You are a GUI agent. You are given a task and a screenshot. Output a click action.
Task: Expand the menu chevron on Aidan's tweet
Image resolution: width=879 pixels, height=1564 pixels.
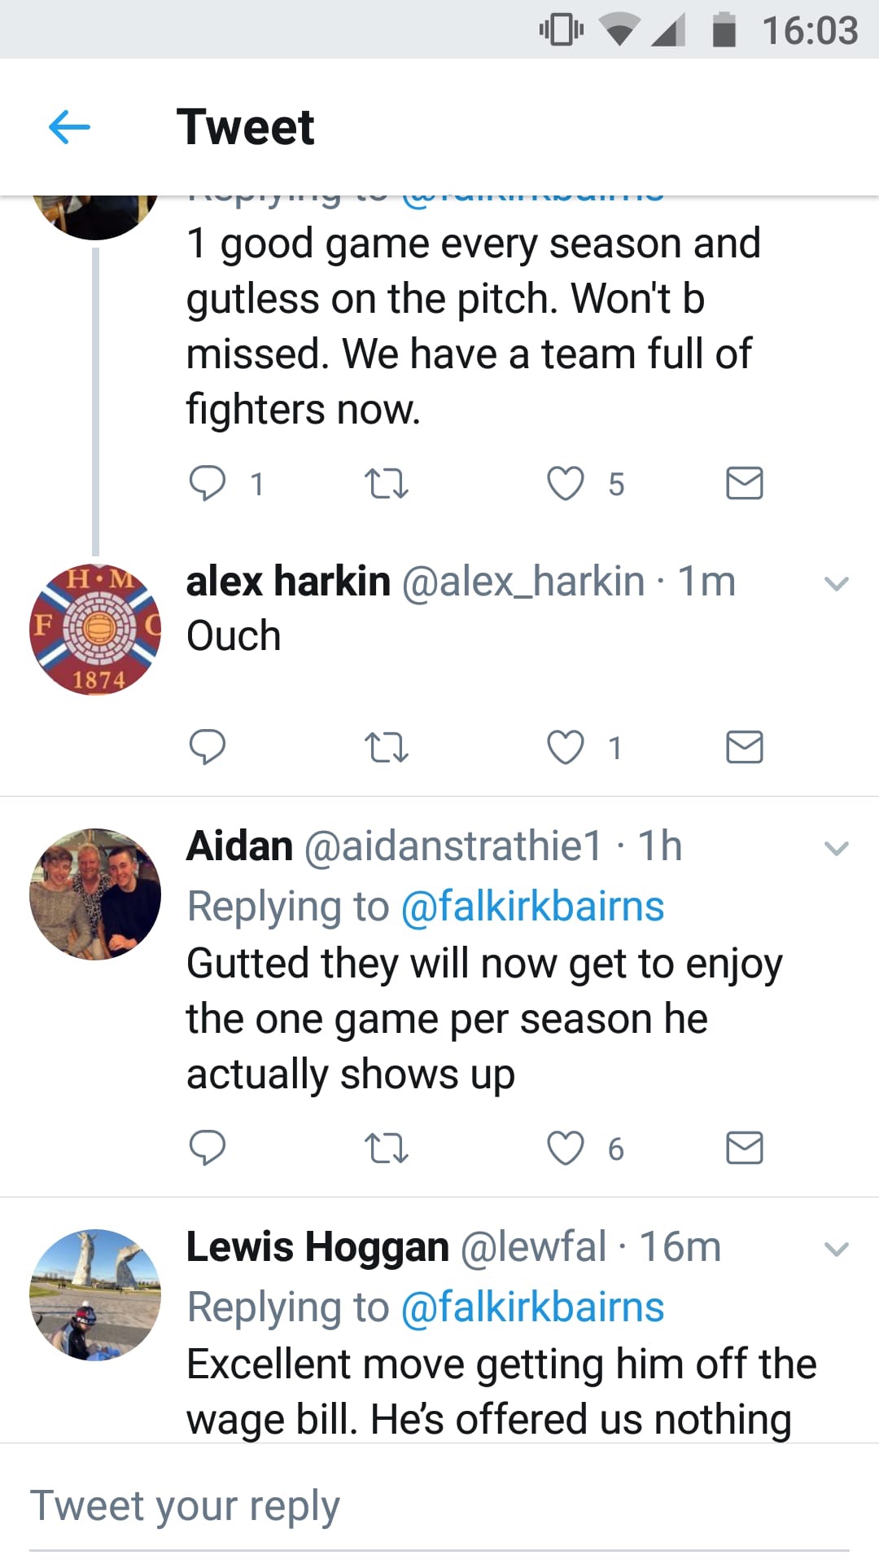tap(836, 848)
